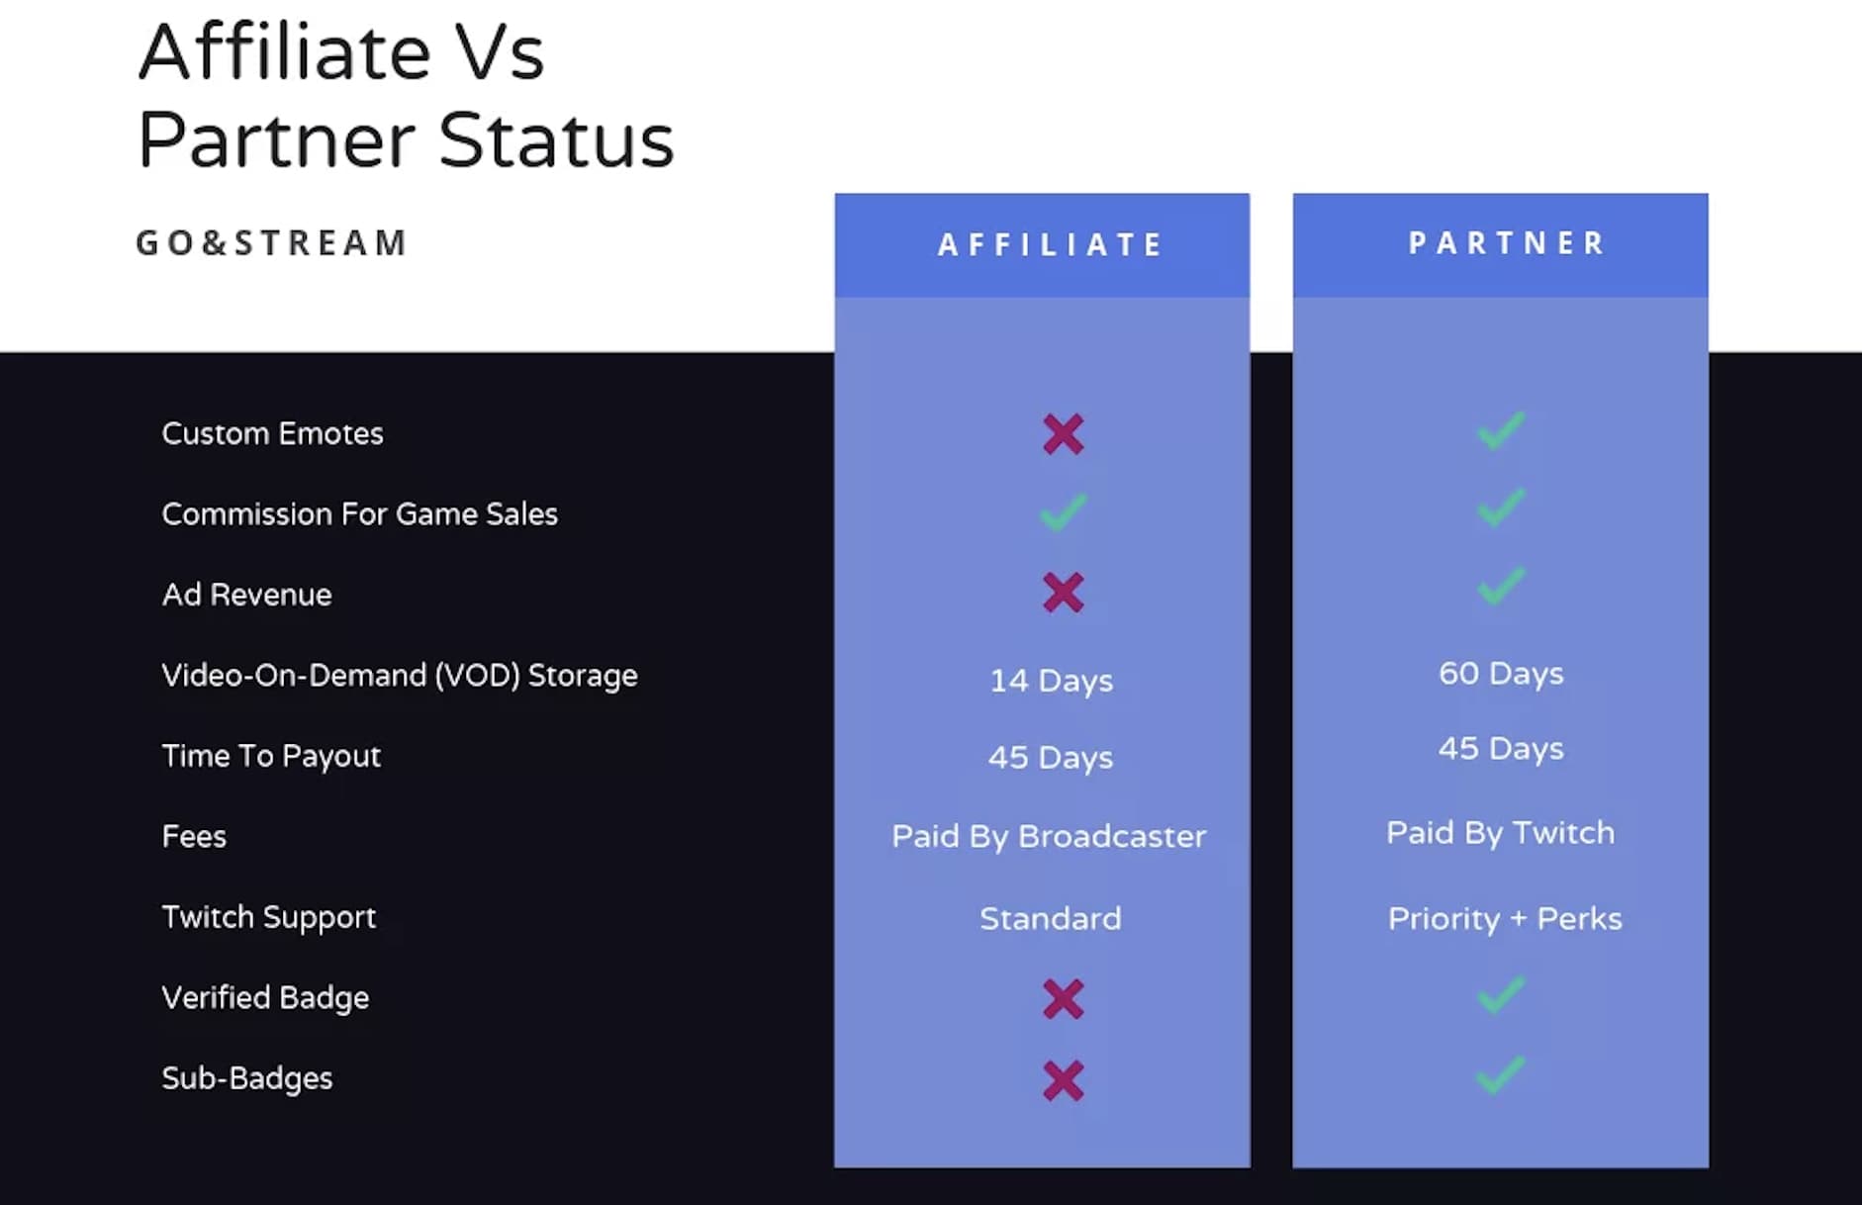Click the Partner Verified Badge checkmark
The height and width of the screenshot is (1205, 1862).
click(x=1500, y=994)
